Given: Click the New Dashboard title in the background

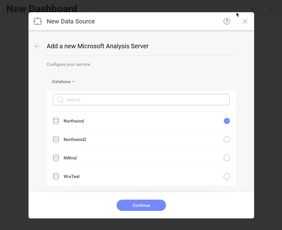Looking at the screenshot, I should 42,9.
